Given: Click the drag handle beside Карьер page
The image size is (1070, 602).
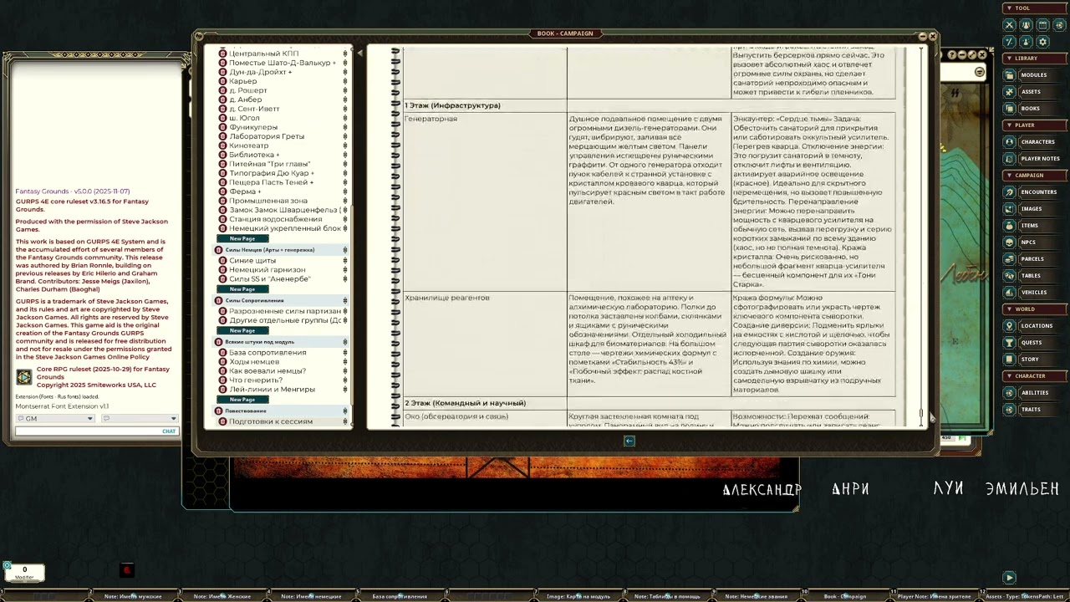Looking at the screenshot, I should 345,81.
